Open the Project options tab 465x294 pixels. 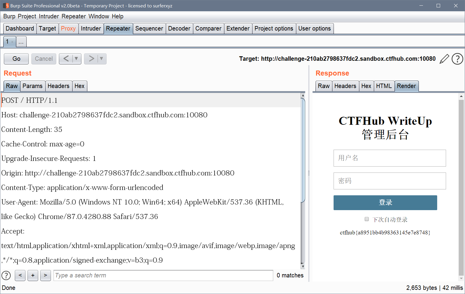[x=274, y=28]
